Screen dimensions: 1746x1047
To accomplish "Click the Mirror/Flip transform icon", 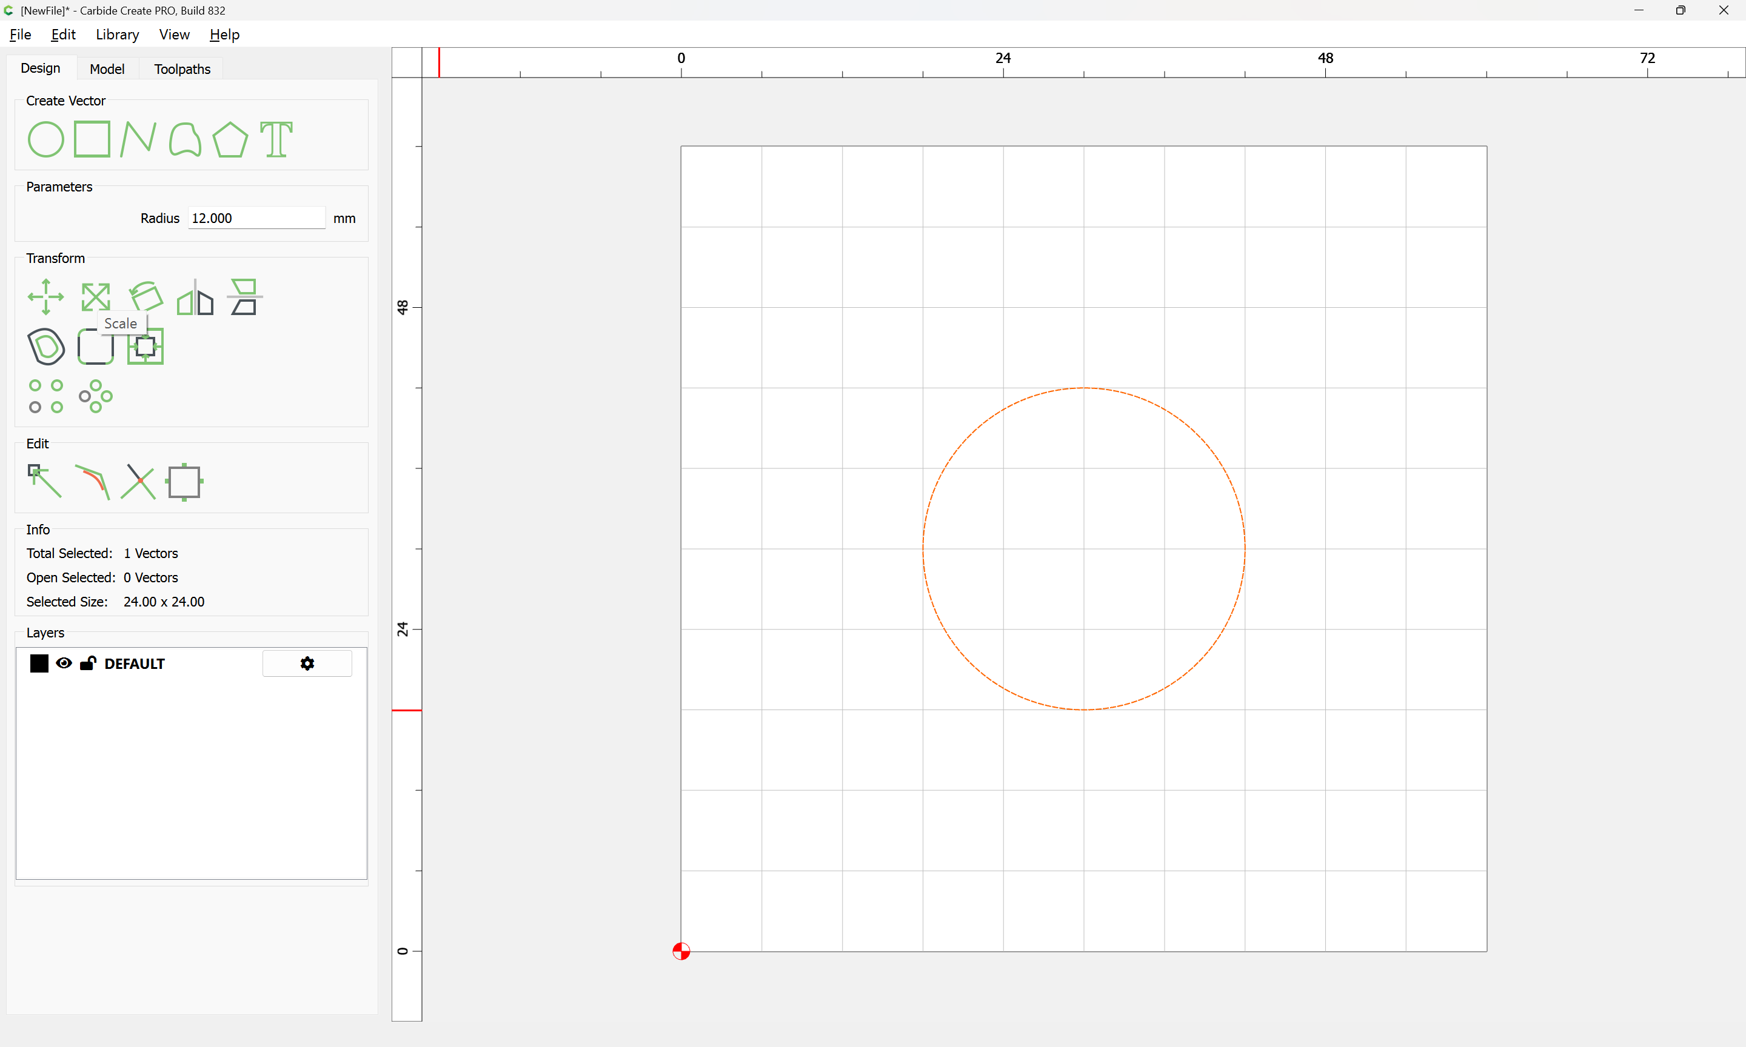I will pyautogui.click(x=195, y=296).
